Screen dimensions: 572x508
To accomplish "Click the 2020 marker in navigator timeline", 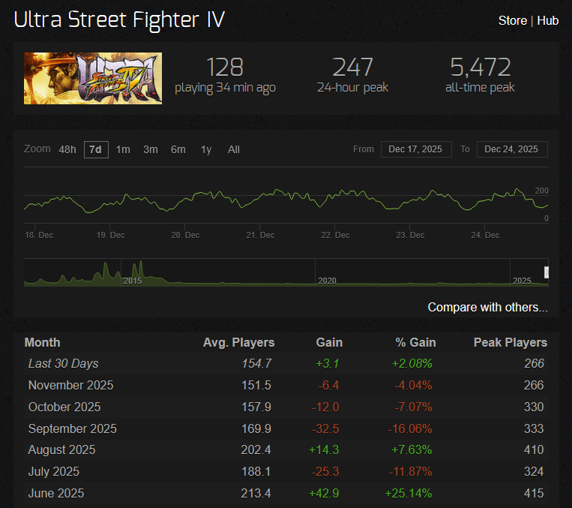I will (x=326, y=280).
